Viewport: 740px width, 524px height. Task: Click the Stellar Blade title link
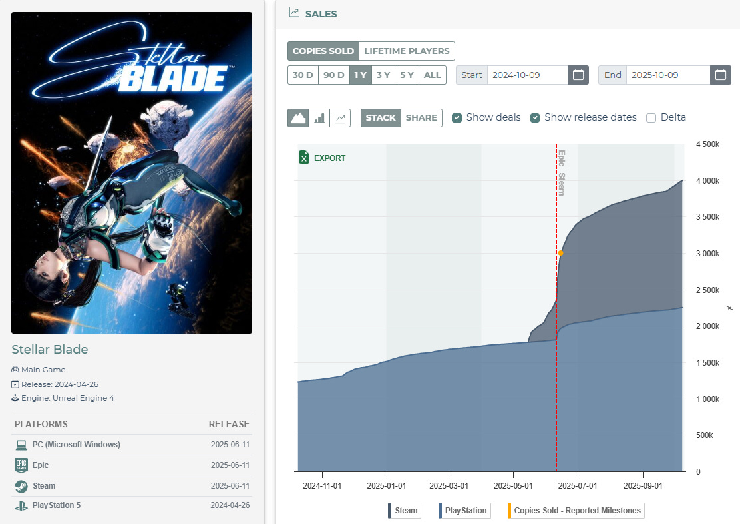coord(49,350)
